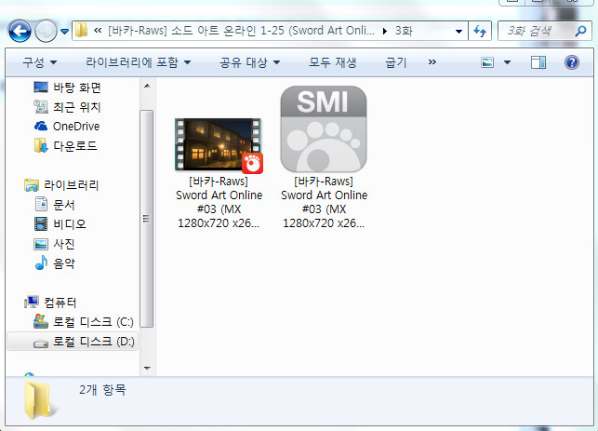Open 로컬 디스크 (C:)
Image resolution: width=598 pixels, height=431 pixels.
click(93, 322)
